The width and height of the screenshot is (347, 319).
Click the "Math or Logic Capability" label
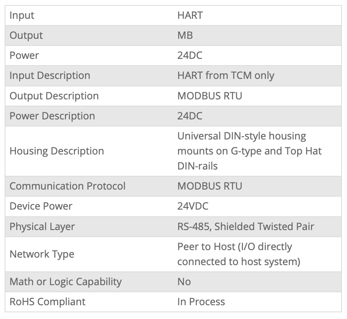point(65,281)
